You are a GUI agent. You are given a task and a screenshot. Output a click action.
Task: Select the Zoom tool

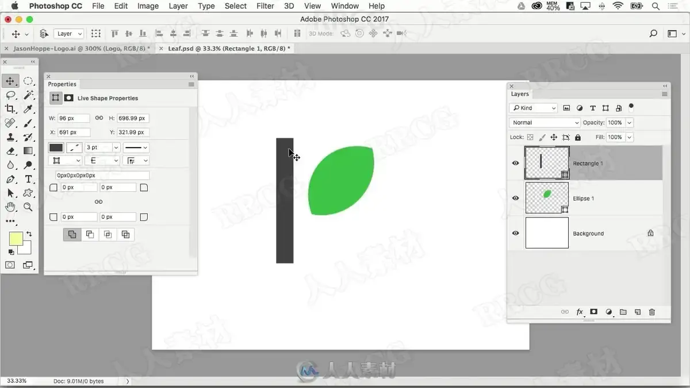[x=28, y=207]
